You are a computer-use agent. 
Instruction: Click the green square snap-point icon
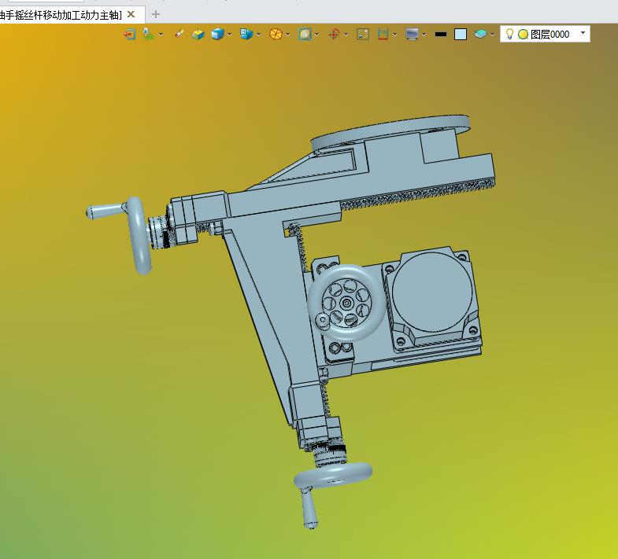[x=363, y=35]
